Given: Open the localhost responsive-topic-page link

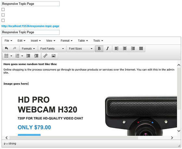Looking at the screenshot, I should pyautogui.click(x=30, y=26).
